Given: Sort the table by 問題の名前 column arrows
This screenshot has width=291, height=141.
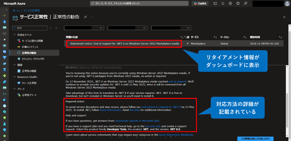Looking at the screenshot, I should (x=182, y=37).
